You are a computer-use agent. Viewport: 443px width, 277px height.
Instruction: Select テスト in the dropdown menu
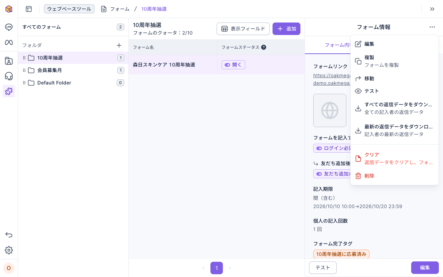pyautogui.click(x=395, y=91)
